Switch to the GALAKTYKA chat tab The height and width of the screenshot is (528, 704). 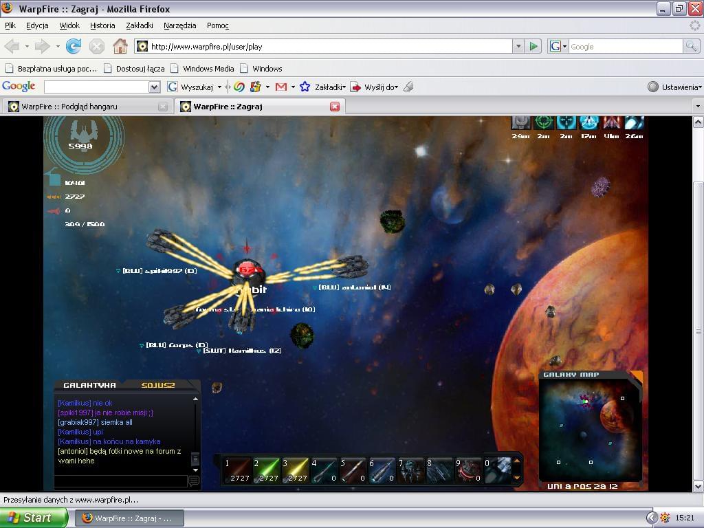[89, 385]
